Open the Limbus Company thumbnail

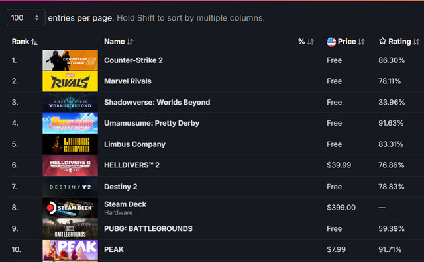[x=70, y=144]
